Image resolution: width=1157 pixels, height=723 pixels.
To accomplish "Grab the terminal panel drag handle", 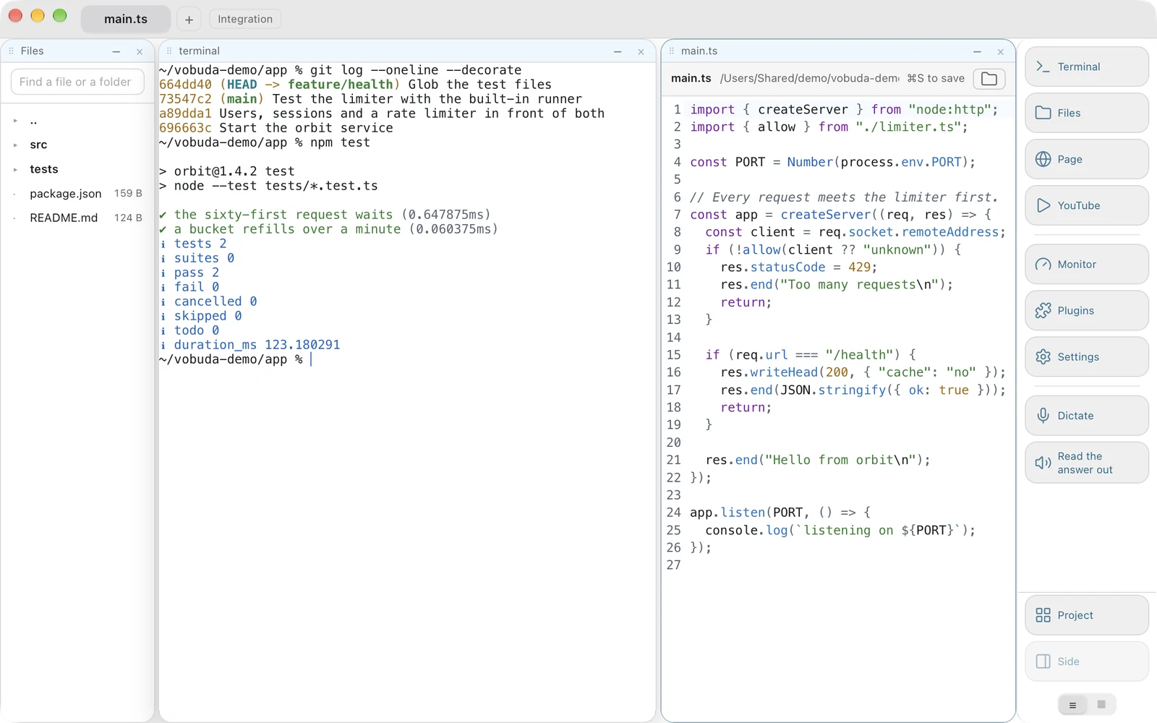I will [169, 51].
